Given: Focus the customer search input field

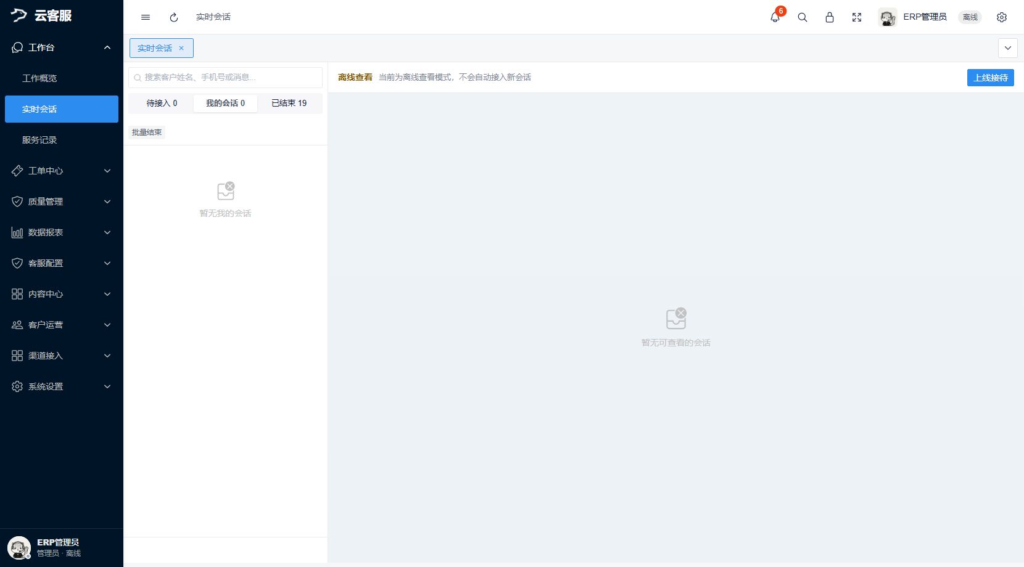Looking at the screenshot, I should click(225, 78).
